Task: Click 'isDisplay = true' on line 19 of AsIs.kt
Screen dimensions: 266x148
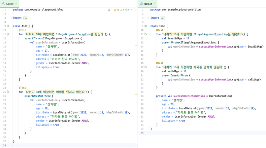Action: [47, 67]
